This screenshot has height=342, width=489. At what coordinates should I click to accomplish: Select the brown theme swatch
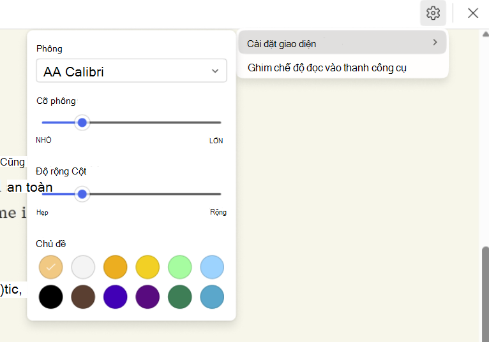coord(83,297)
